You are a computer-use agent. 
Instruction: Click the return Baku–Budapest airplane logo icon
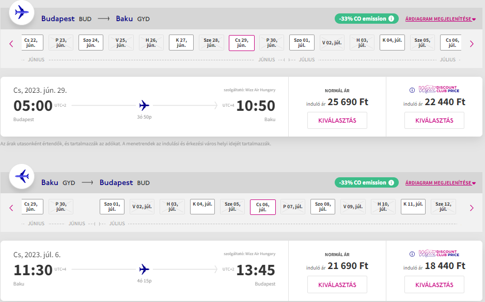pos(22,176)
